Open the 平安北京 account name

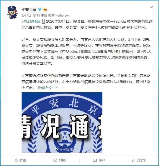click(x=29, y=9)
